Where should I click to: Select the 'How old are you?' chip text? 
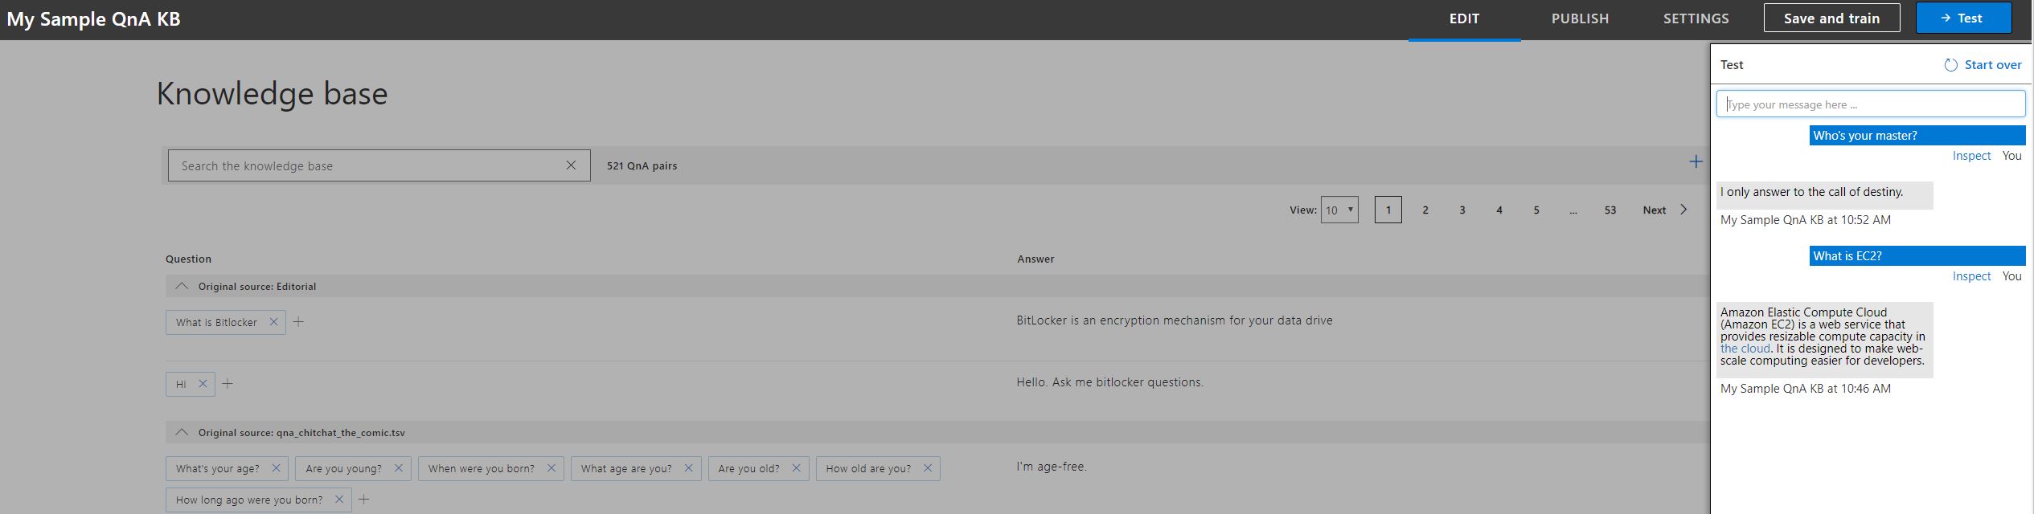click(x=868, y=468)
